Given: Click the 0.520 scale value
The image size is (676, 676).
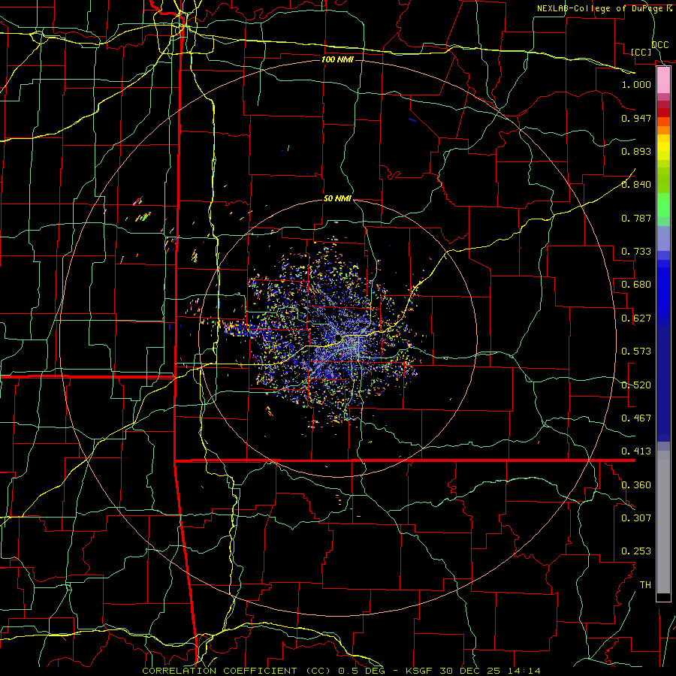Looking at the screenshot, I should pos(636,385).
